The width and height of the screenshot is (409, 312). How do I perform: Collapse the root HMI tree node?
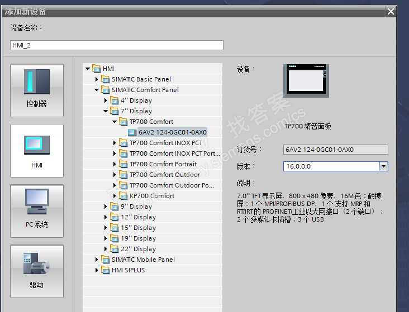pos(88,69)
